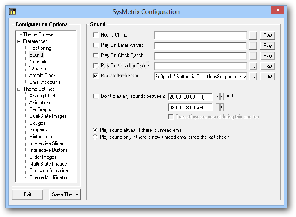Browse file for Weather Check sound
296x217 pixels.
253,66
